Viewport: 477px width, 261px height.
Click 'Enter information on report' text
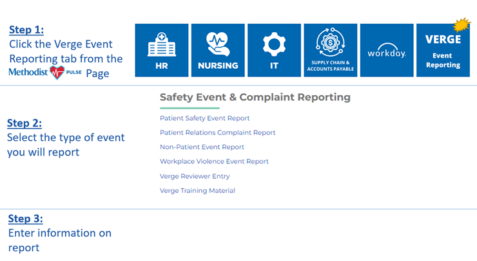pos(59,240)
